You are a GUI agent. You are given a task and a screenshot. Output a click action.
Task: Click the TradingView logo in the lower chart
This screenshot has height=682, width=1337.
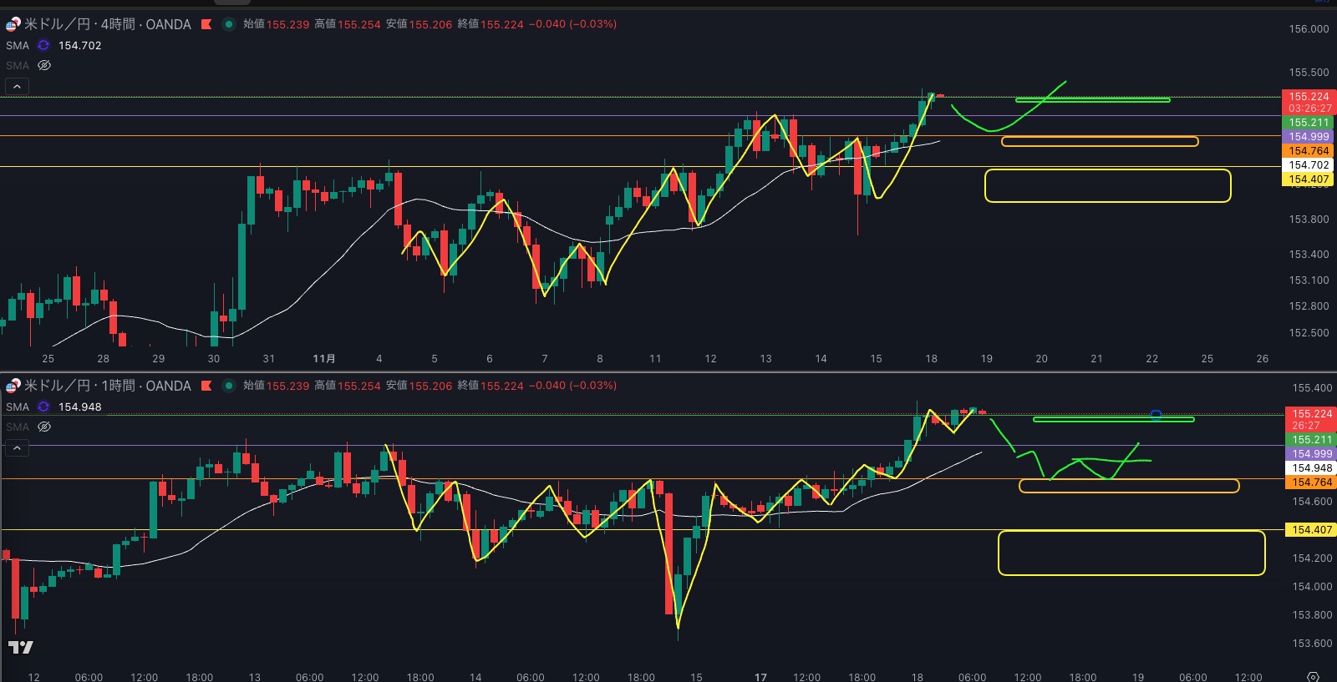pyautogui.click(x=21, y=647)
